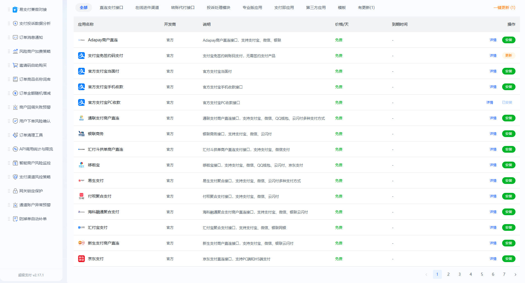This screenshot has height=283, width=525.
Task: Click the 用户下单风险确认 check icon
Action: tap(15, 121)
